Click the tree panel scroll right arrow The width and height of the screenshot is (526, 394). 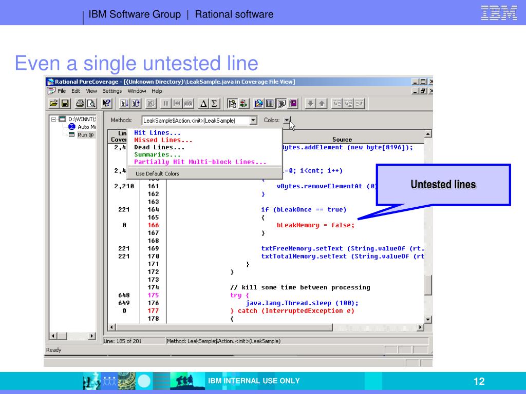click(91, 336)
